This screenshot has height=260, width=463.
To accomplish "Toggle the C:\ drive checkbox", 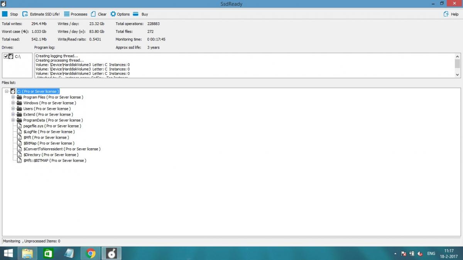I will coord(6,56).
